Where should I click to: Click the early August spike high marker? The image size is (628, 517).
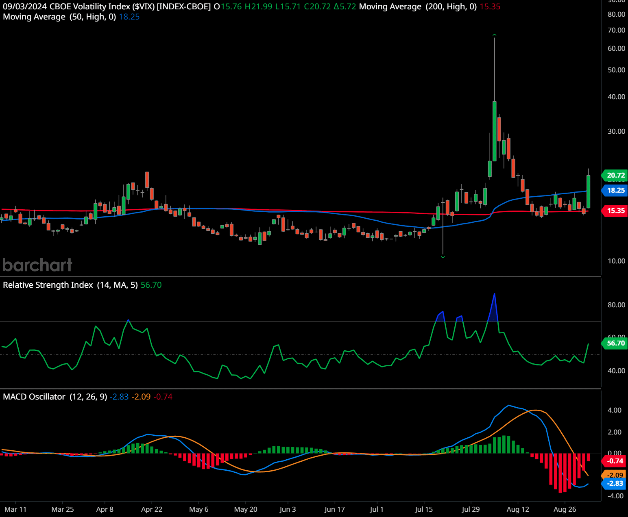(x=495, y=35)
